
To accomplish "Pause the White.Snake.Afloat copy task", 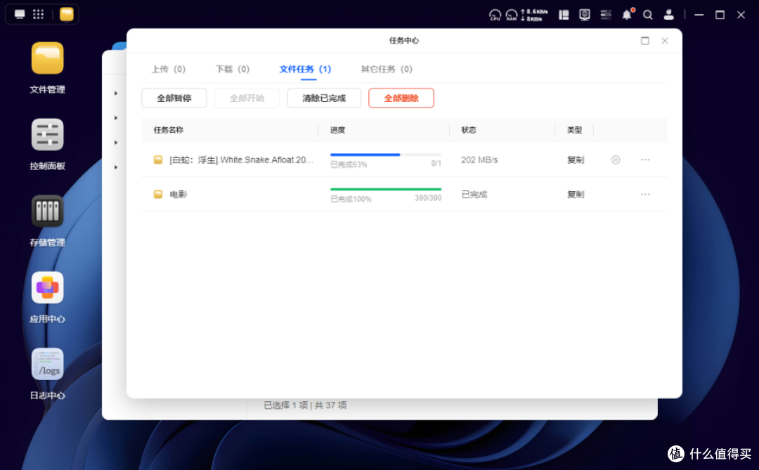I will 615,159.
